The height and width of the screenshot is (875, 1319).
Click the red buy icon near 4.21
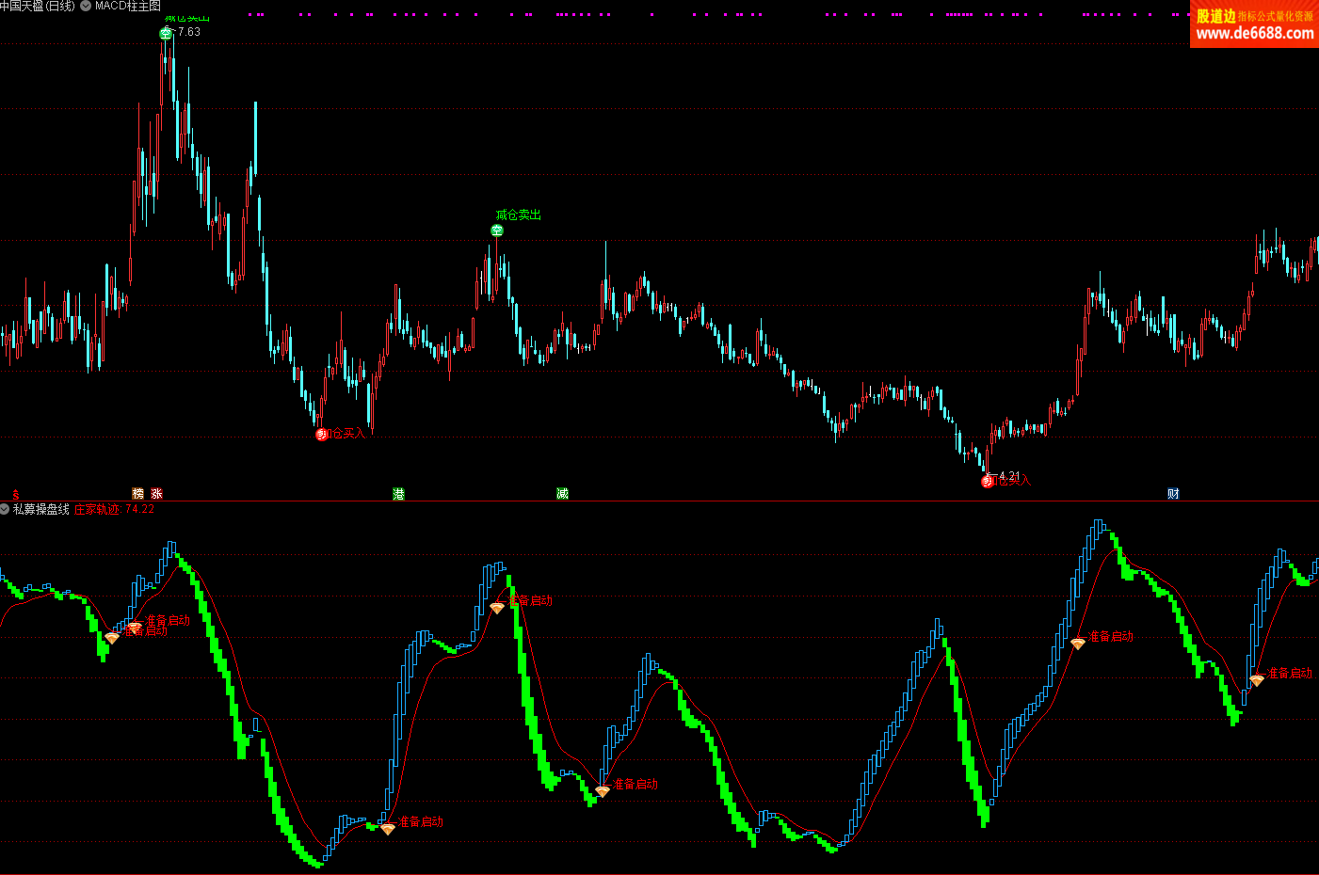(988, 482)
